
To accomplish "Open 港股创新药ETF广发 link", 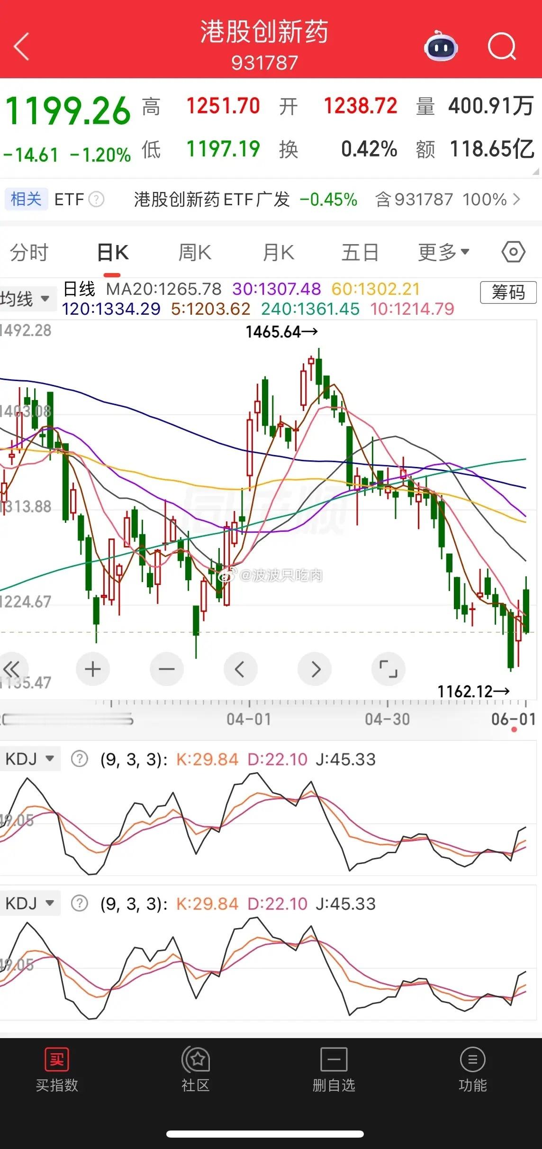I will 212,199.
